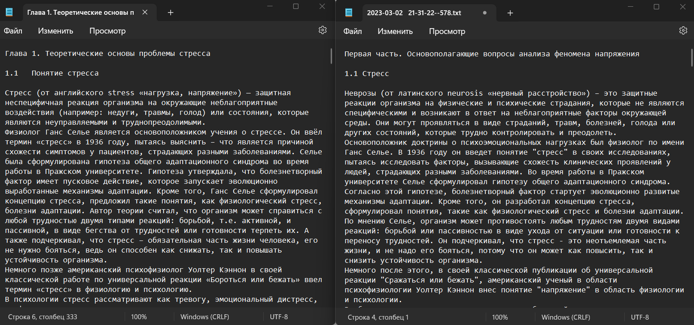Close the Глава 1 tab with its X
The width and height of the screenshot is (694, 325).
pyautogui.click(x=145, y=13)
